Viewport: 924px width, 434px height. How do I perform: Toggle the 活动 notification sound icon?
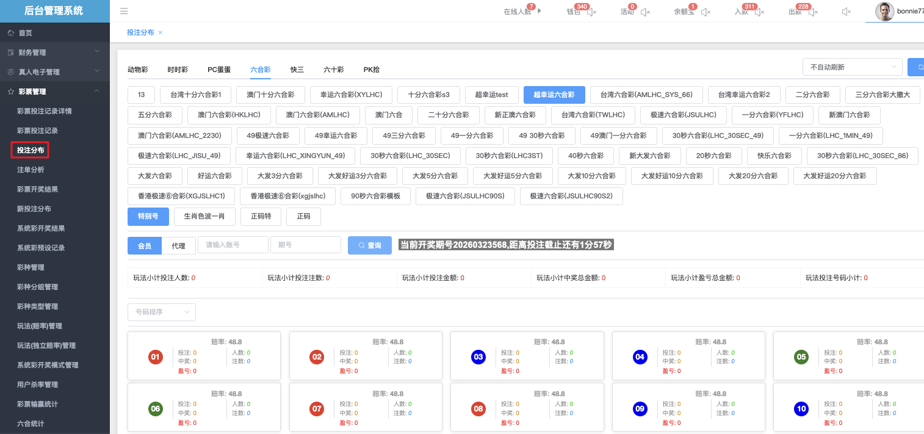click(645, 12)
